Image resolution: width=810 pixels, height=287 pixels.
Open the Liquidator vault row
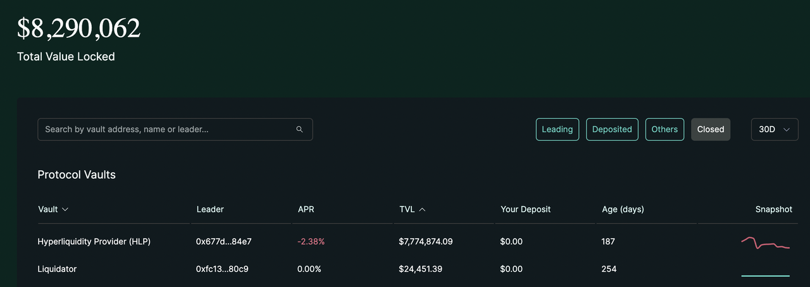57,269
